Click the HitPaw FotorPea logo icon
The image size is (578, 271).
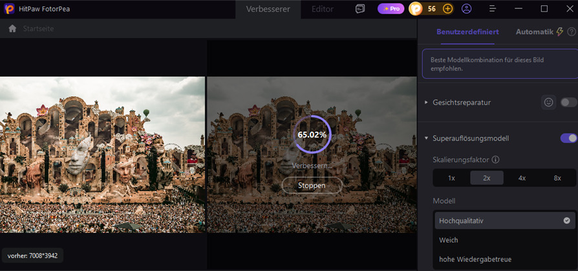[x=9, y=9]
